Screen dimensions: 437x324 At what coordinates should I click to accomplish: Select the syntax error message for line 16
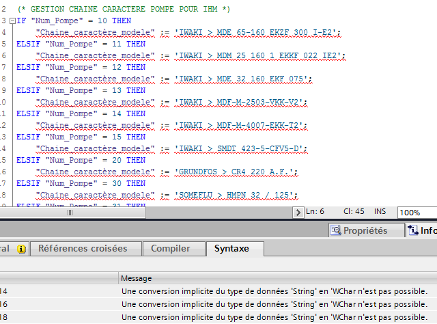click(x=274, y=304)
